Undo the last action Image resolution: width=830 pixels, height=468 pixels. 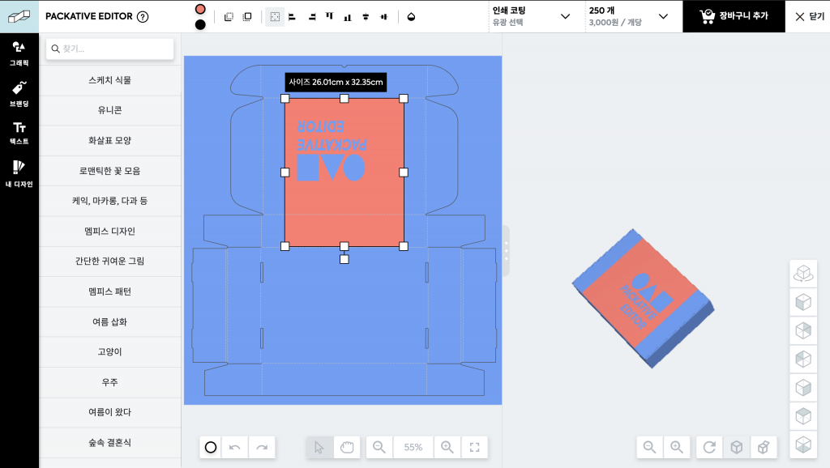pos(234,448)
